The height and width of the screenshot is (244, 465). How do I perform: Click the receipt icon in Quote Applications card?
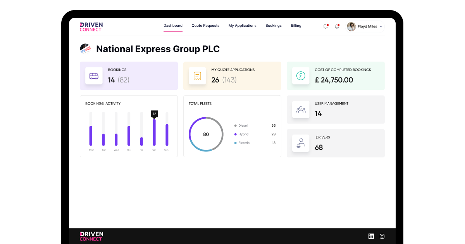(197, 76)
